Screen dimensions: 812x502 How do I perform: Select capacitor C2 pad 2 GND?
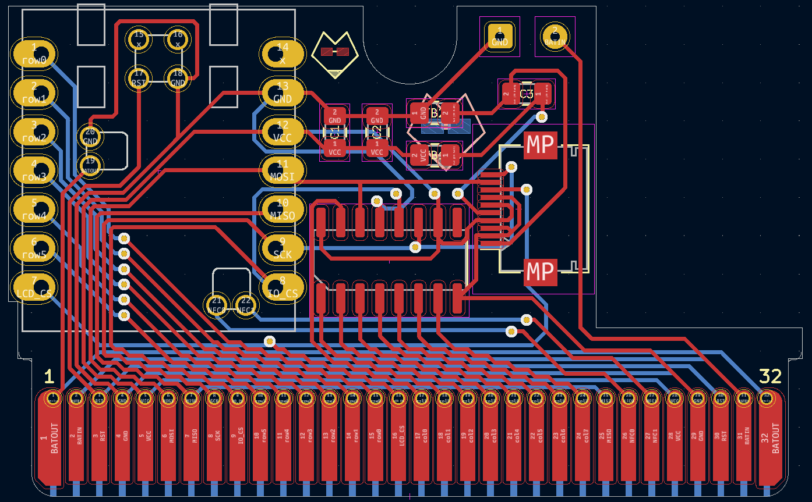(377, 116)
